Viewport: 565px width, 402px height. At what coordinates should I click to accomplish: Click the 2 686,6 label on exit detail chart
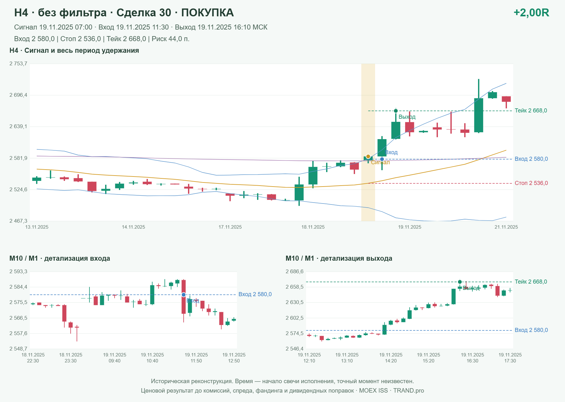(x=294, y=272)
